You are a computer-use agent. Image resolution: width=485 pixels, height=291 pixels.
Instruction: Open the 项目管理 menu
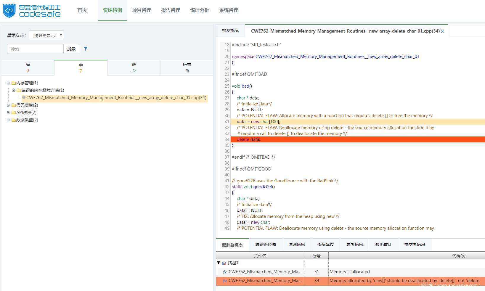pyautogui.click(x=142, y=10)
